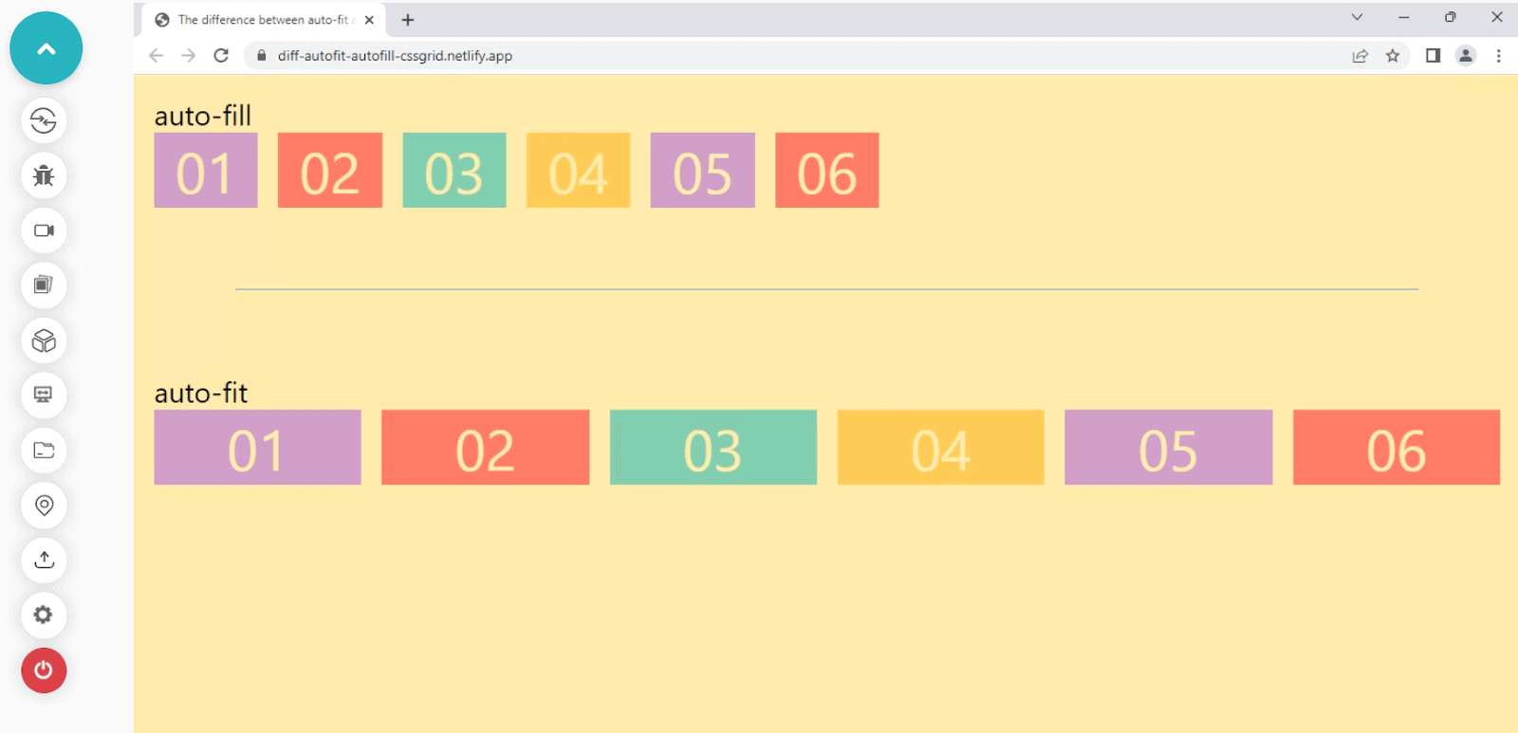
Task: Click the upload icon in sidebar
Action: (44, 560)
